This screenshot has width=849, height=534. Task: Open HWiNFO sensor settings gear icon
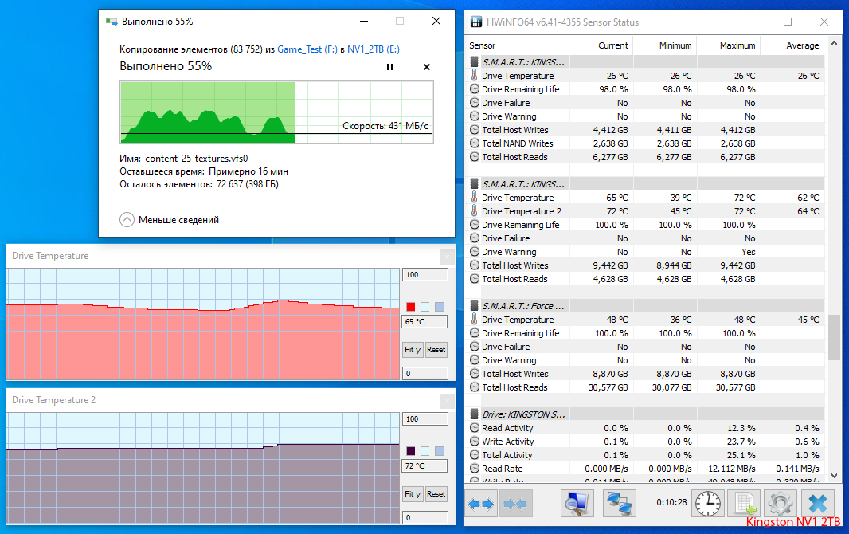coord(781,504)
